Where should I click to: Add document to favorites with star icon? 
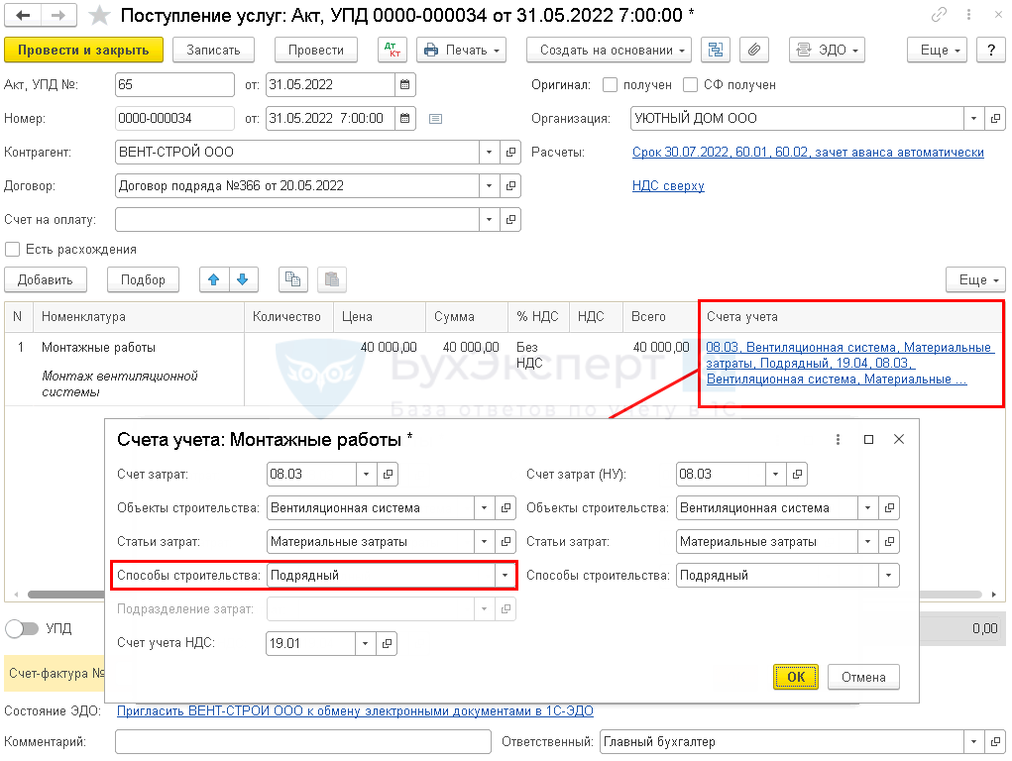[x=99, y=16]
